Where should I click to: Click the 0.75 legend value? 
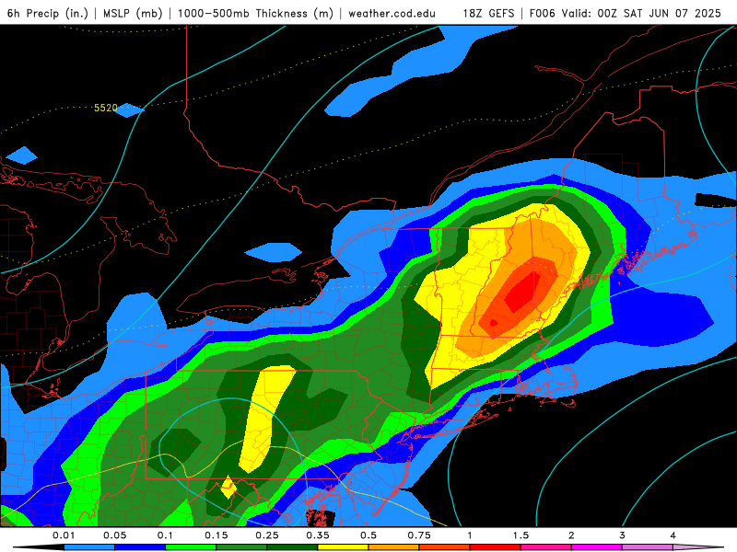pos(419,535)
